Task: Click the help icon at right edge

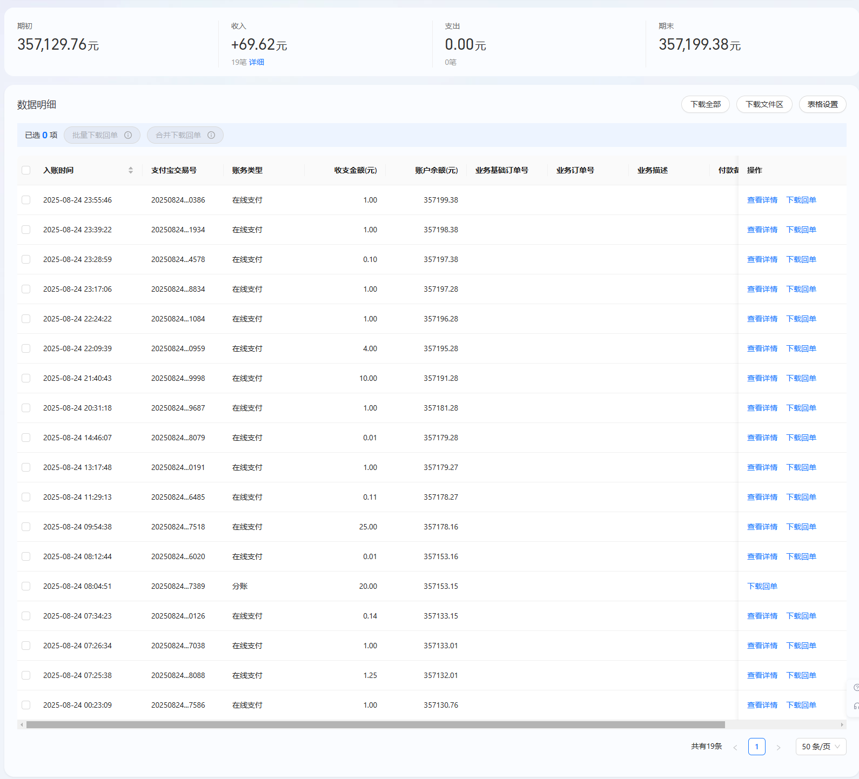Action: 856,688
